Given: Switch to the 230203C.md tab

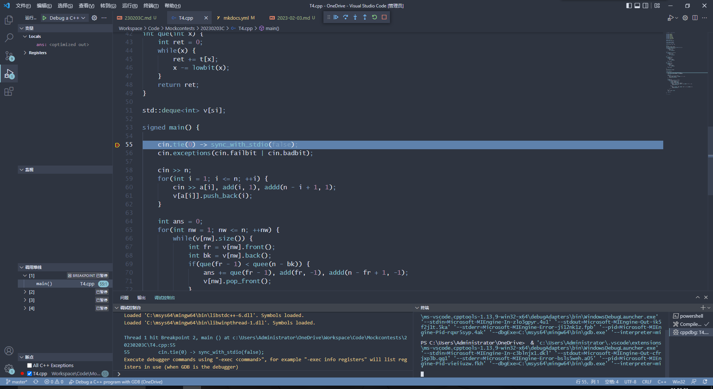Looking at the screenshot, I should click(137, 18).
